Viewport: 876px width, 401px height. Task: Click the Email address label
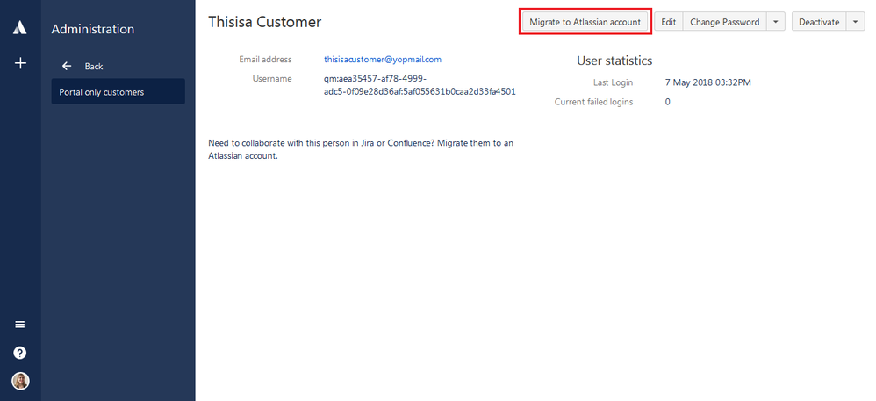[x=265, y=59]
